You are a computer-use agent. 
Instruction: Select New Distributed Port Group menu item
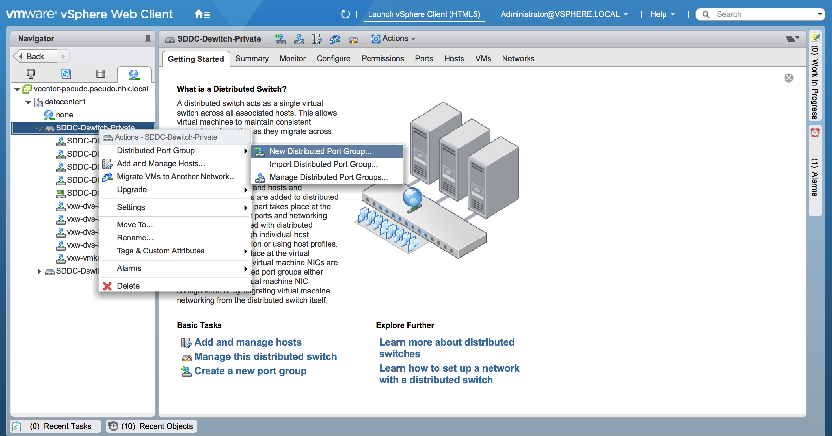327,151
